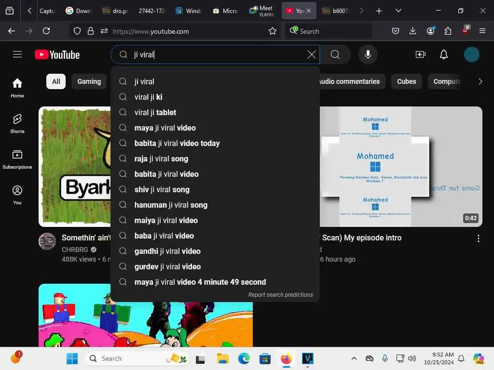Screen dimensions: 494x370
Task: Open the Create video button
Action: [x=421, y=54]
